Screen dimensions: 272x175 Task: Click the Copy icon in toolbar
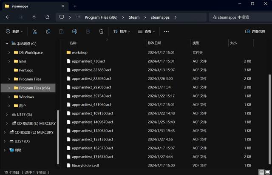[x=48, y=32]
